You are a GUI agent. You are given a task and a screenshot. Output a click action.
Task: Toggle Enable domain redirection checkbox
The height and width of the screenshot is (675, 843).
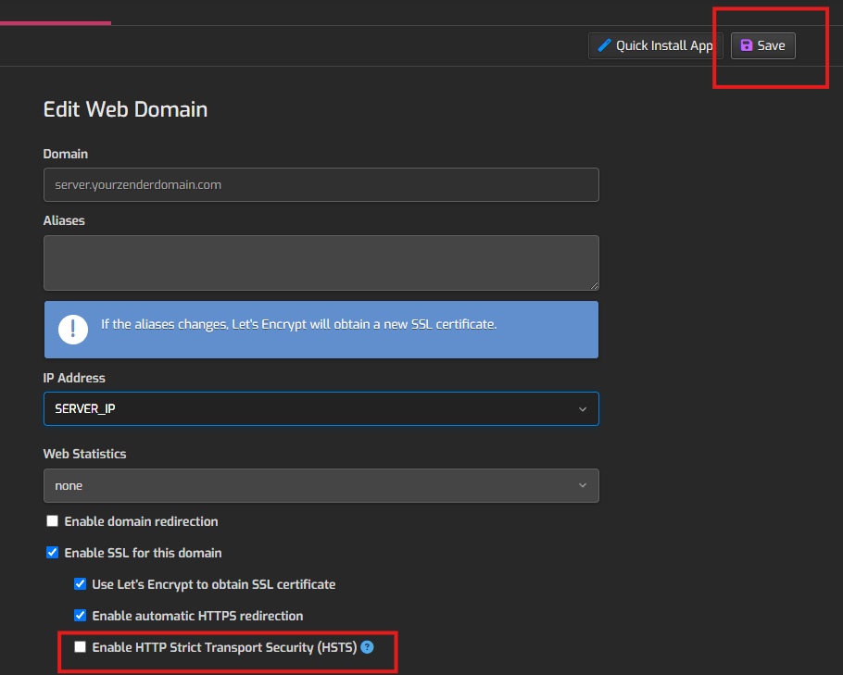tap(53, 521)
